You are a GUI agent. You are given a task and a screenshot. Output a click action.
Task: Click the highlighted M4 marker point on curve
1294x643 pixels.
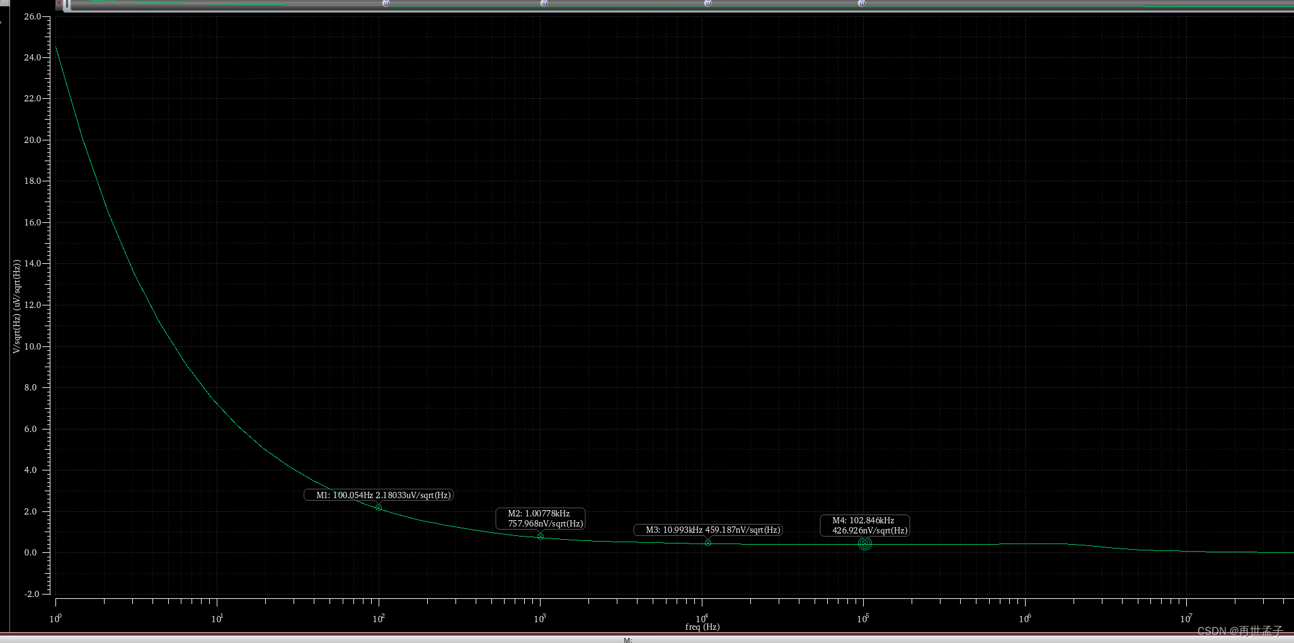pyautogui.click(x=865, y=543)
